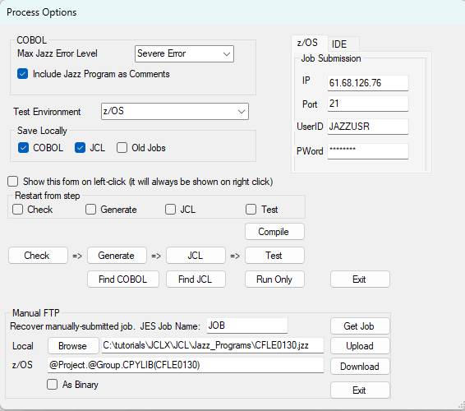Expand the Test Environment combo box

click(175, 111)
